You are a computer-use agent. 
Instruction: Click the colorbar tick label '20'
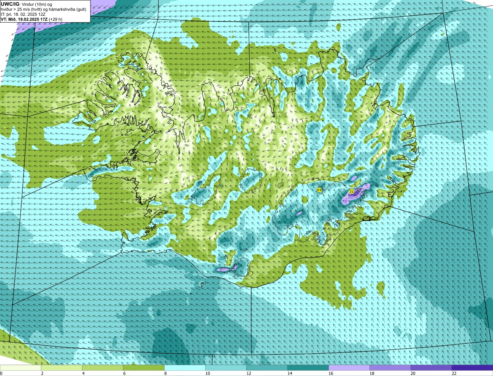(x=413, y=373)
